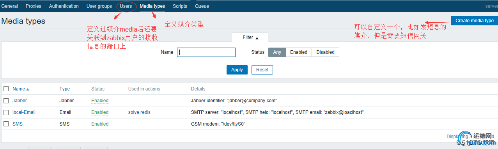The height and width of the screenshot is (149, 498).
Task: Open the Queue tab
Action: [x=202, y=6]
